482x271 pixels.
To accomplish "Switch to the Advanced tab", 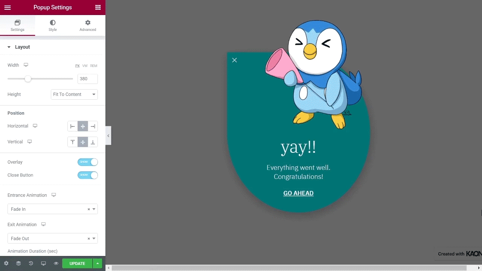I will (x=88, y=26).
